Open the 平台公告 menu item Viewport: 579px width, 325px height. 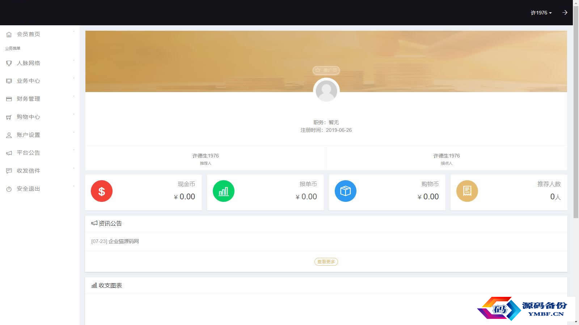[x=40, y=153]
